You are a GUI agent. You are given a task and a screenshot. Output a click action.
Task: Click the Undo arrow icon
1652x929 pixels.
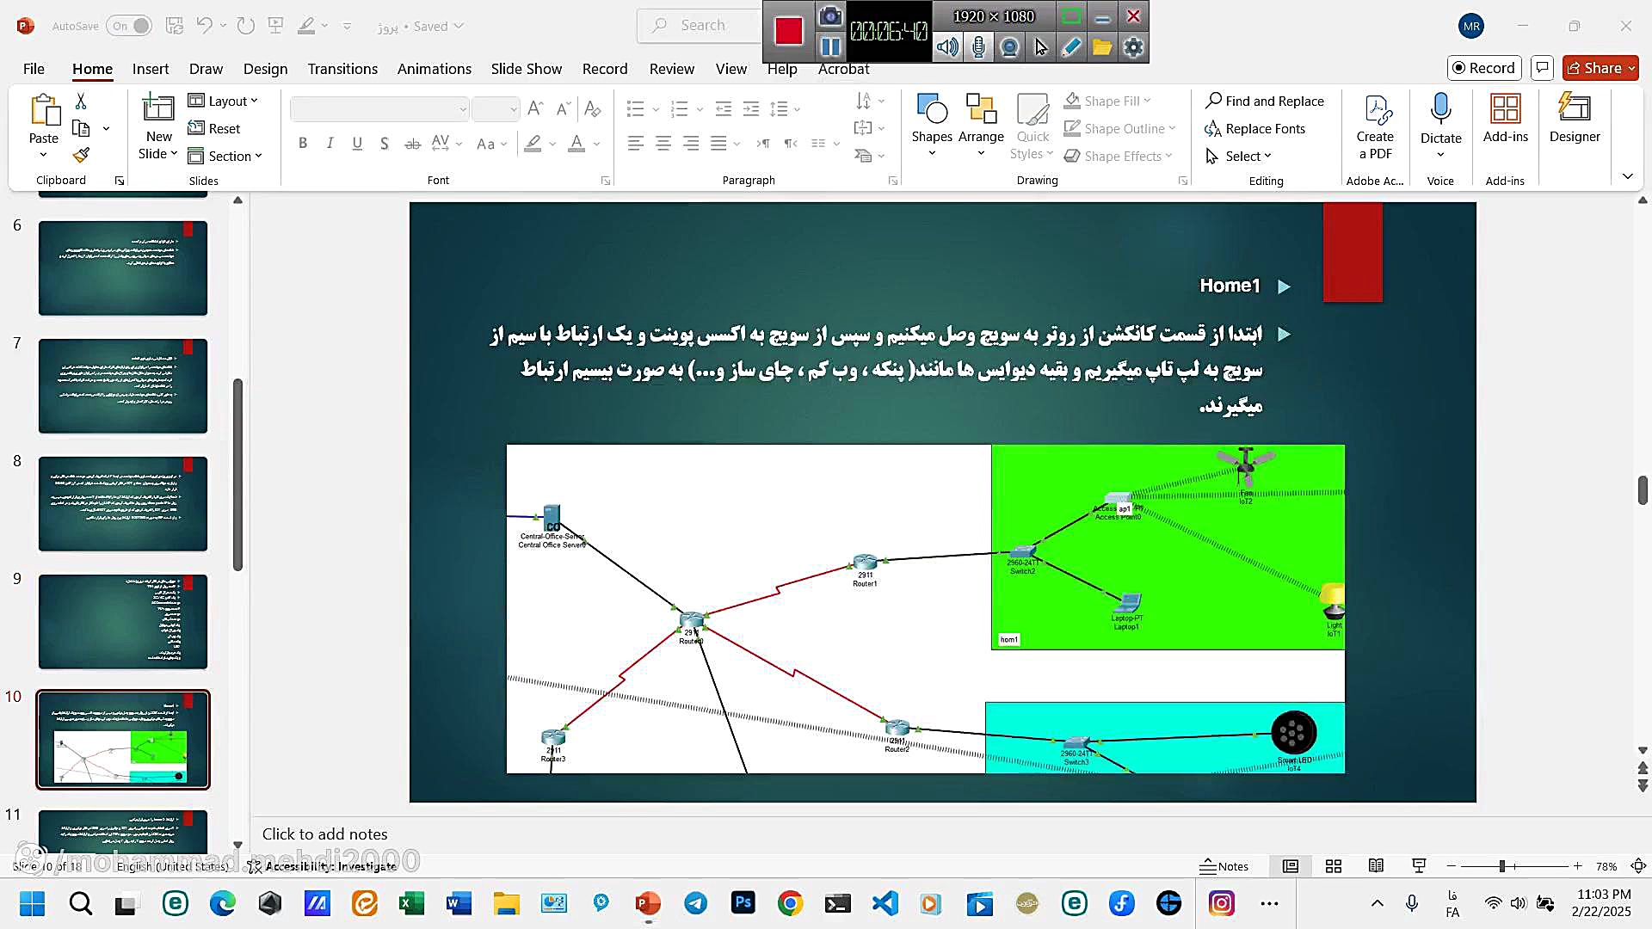[204, 26]
